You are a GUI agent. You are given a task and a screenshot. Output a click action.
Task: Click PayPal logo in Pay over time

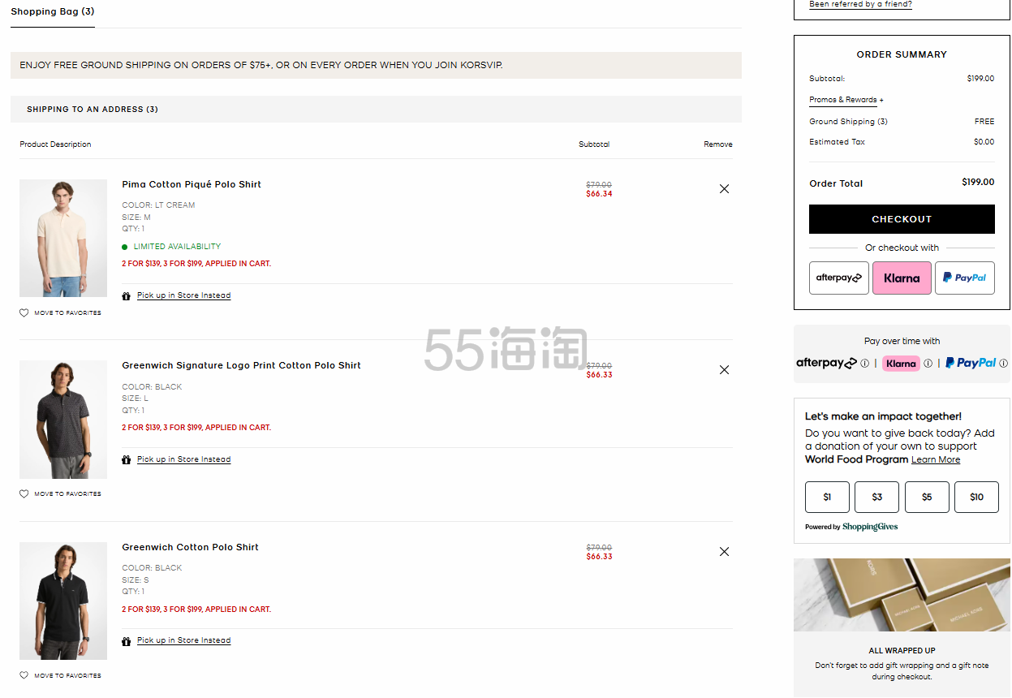pos(971,364)
